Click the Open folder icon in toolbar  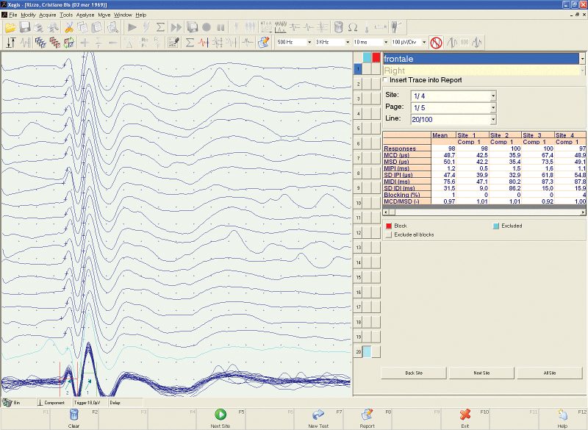[x=10, y=27]
